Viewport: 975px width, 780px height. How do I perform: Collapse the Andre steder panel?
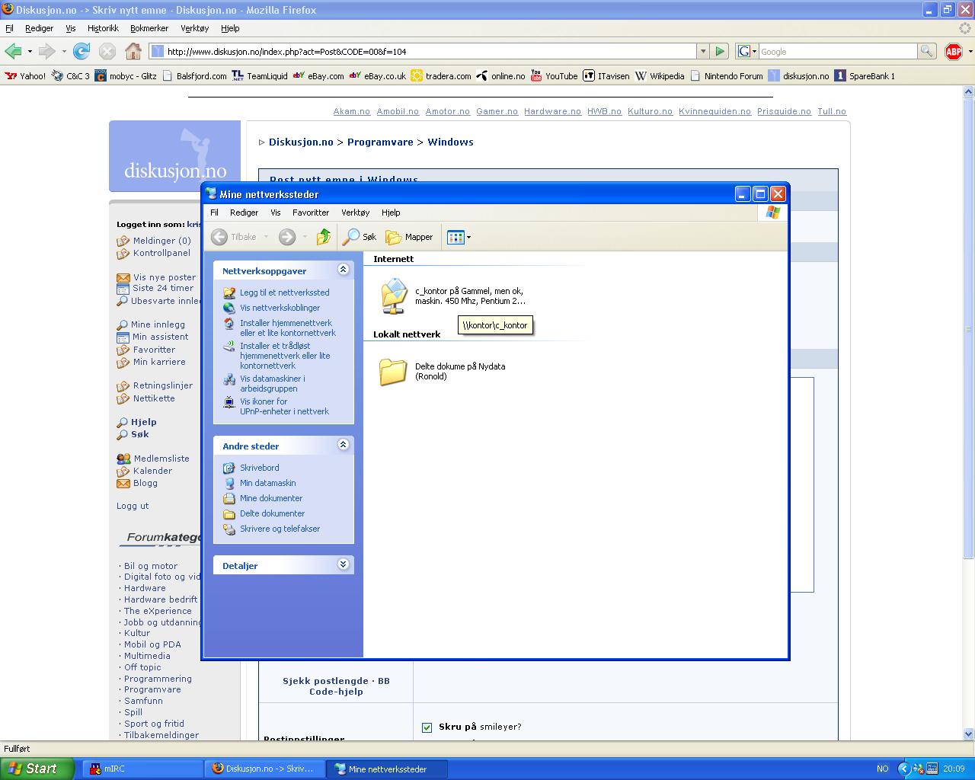[x=343, y=445]
